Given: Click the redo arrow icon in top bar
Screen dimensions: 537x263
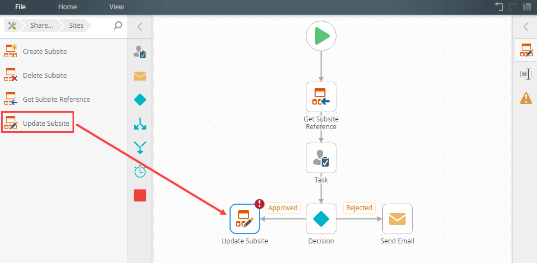Looking at the screenshot, I should [x=512, y=7].
